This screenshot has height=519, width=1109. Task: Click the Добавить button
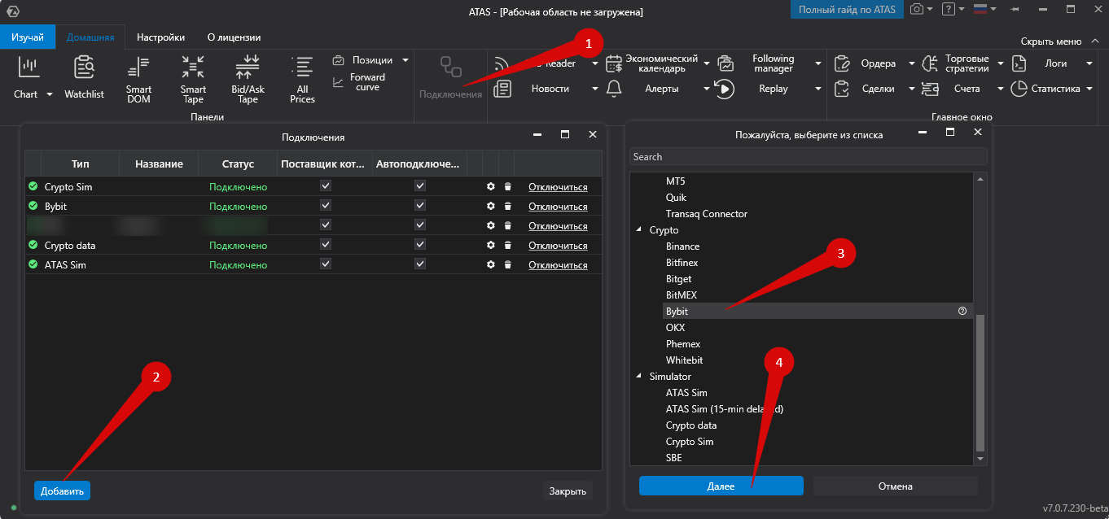coord(62,491)
